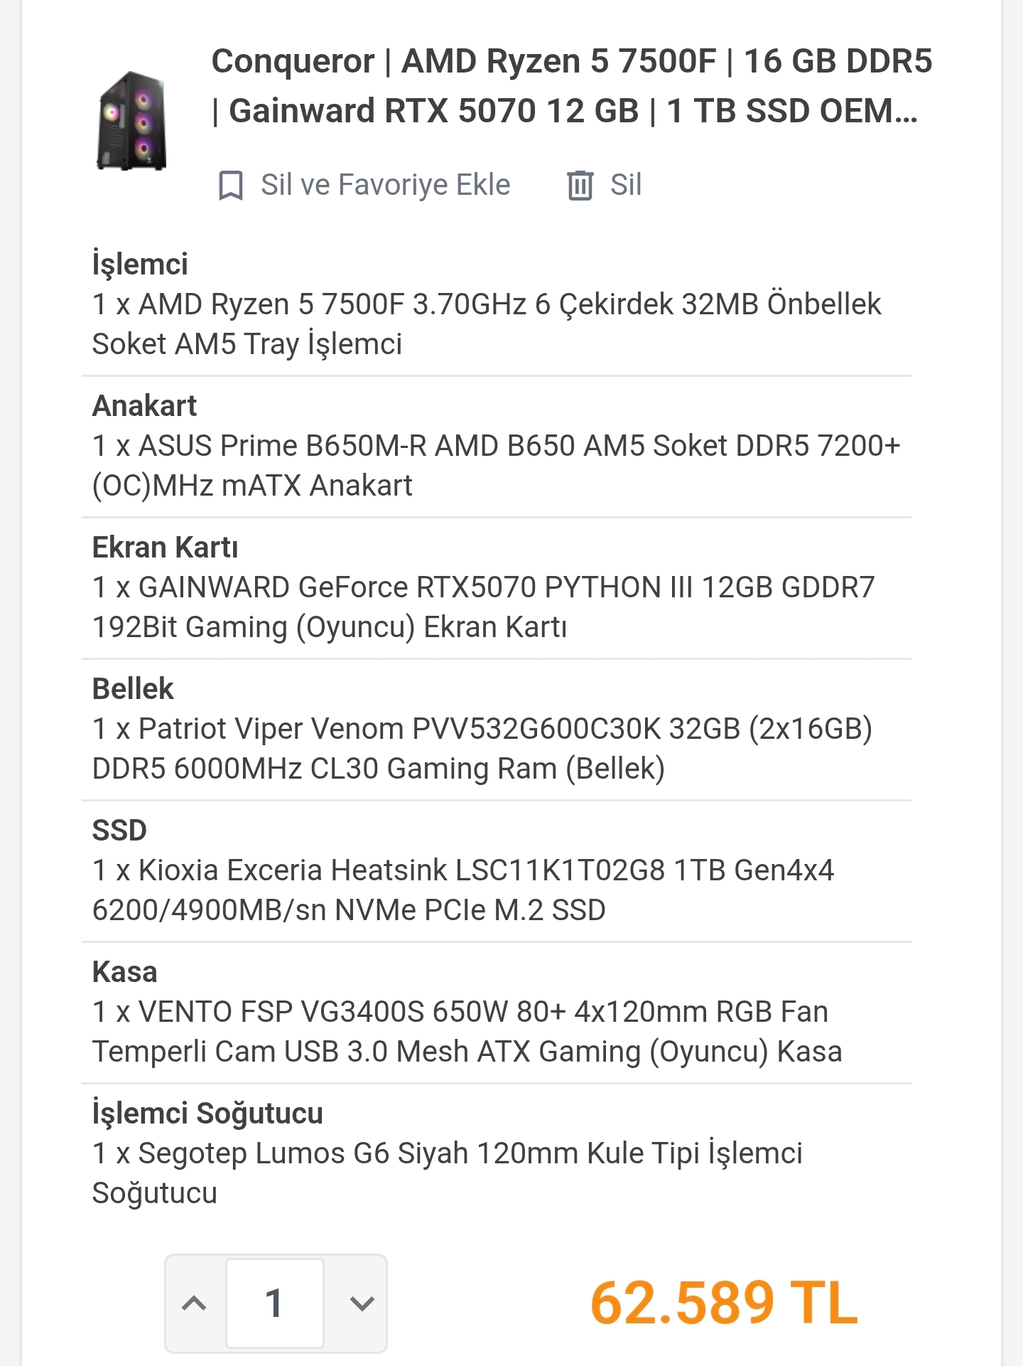
Task: Click the Sil ve Favoriye Ekle link
Action: pos(386,185)
